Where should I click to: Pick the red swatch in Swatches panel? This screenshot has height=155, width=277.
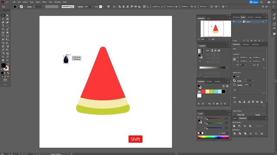point(203,91)
